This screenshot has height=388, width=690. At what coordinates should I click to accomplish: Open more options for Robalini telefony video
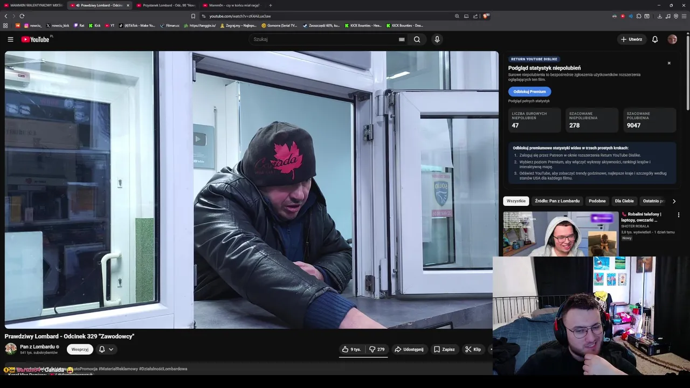679,215
